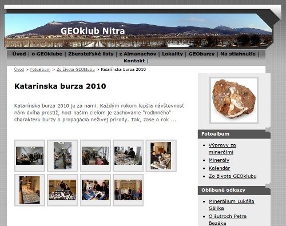Open the Minerály album link
286x226 pixels.
point(219,160)
